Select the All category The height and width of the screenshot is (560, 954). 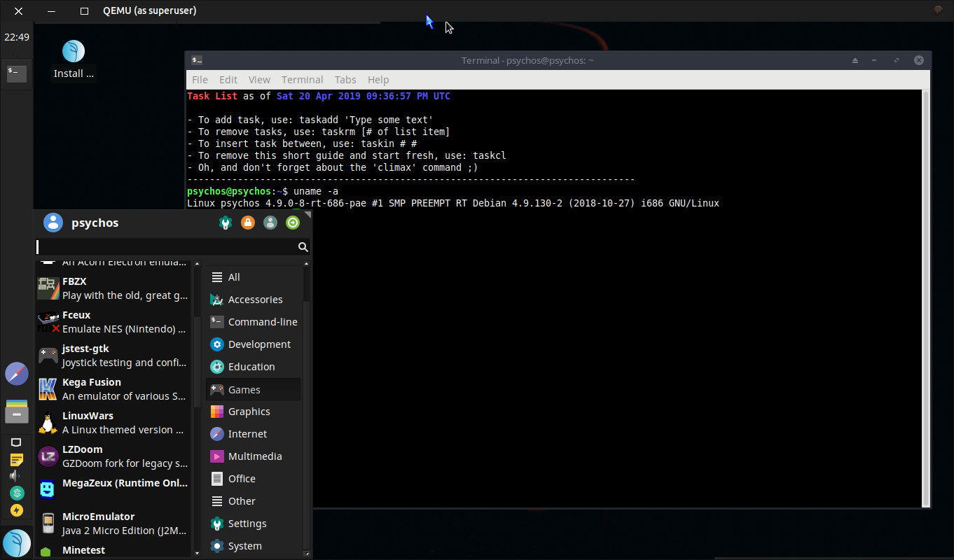254,277
